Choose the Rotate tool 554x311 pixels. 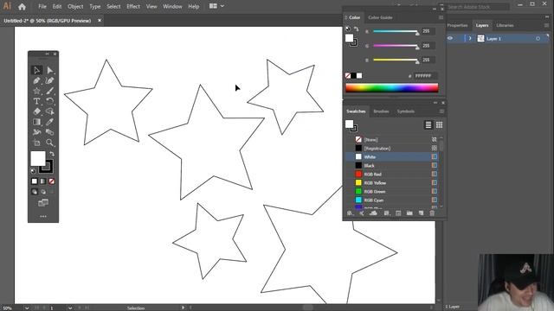click(50, 101)
